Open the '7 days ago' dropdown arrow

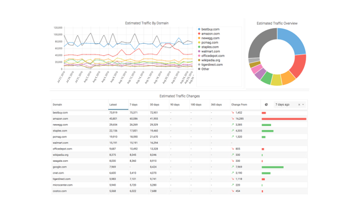coord(303,105)
